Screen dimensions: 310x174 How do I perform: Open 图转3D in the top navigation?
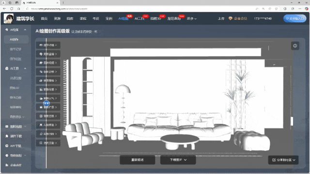(x=155, y=18)
